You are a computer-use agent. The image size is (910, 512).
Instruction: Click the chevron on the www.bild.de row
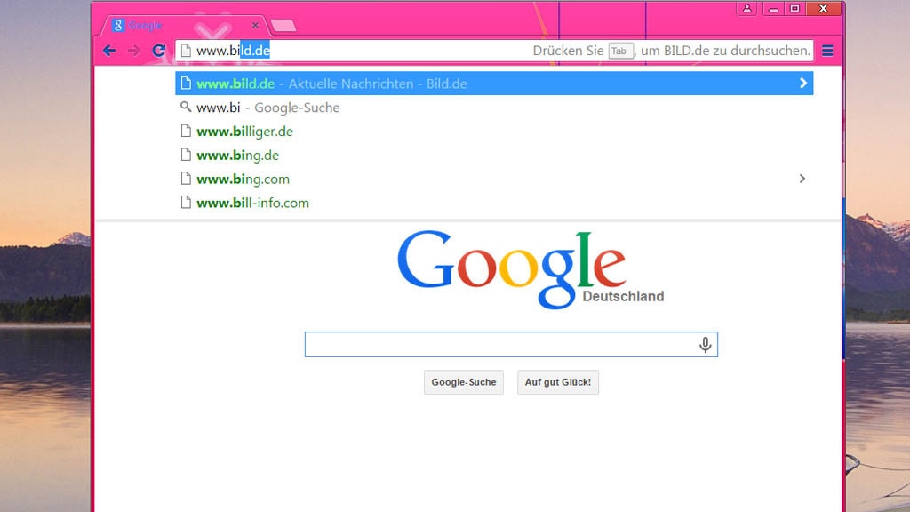[x=803, y=84]
